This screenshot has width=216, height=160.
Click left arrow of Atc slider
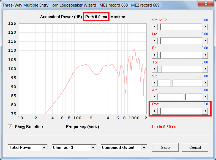point(155,97)
